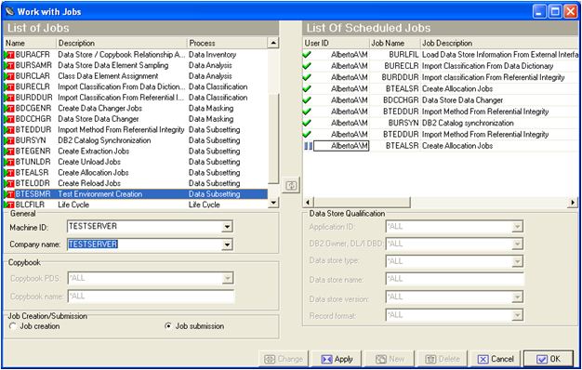Click scheduled jobs horizontal scroll right arrow
The height and width of the screenshot is (370, 582).
[x=573, y=203]
